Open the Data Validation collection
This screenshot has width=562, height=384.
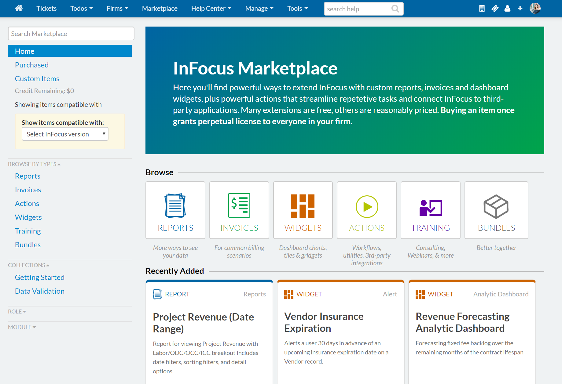(40, 291)
